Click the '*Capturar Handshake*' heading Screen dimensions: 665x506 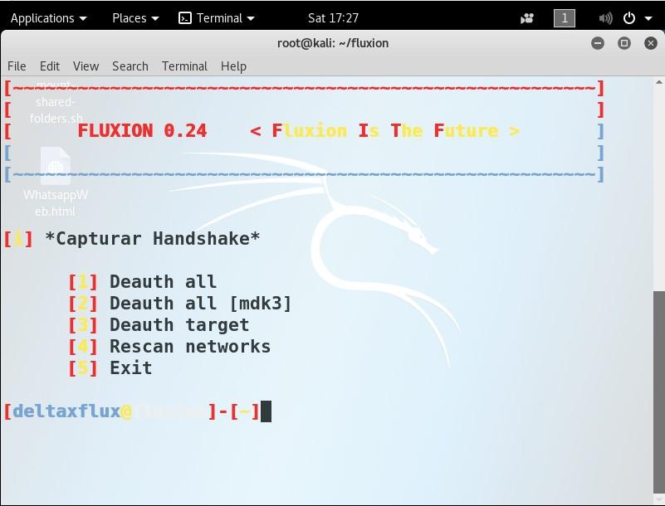[x=153, y=239]
